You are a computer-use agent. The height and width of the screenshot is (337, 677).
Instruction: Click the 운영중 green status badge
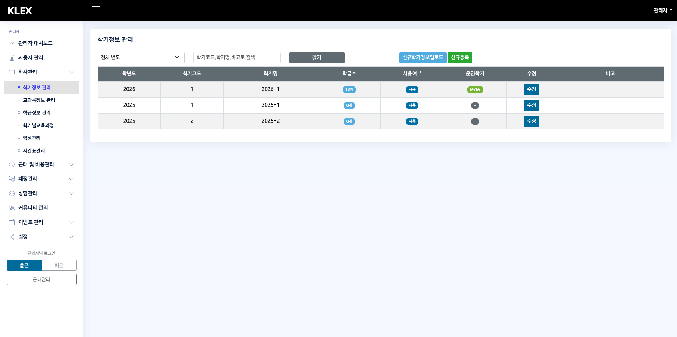pos(475,90)
